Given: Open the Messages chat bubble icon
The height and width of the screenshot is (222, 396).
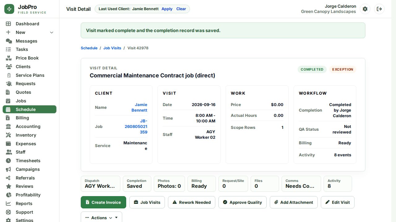Looking at the screenshot, I should tap(9, 41).
